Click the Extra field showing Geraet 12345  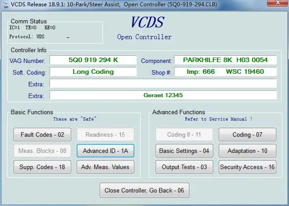click(163, 95)
